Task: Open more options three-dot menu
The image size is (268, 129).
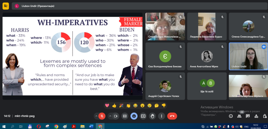Action: coord(161,116)
